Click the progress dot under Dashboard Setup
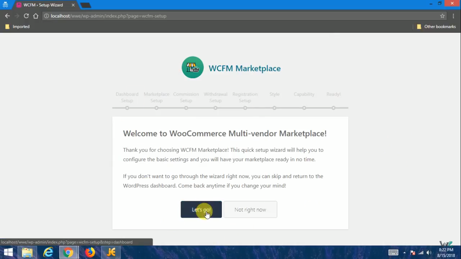The height and width of the screenshot is (259, 461). point(127,108)
